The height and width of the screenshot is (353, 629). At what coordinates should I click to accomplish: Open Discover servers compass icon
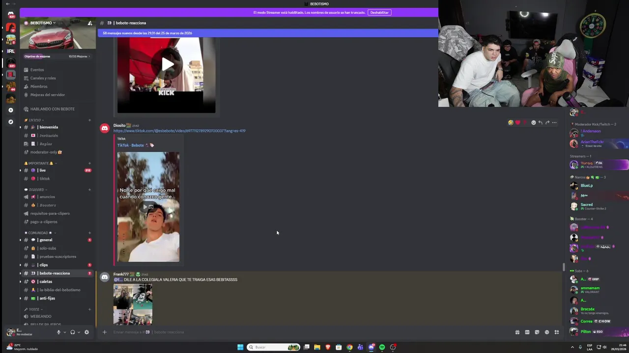[x=11, y=122]
